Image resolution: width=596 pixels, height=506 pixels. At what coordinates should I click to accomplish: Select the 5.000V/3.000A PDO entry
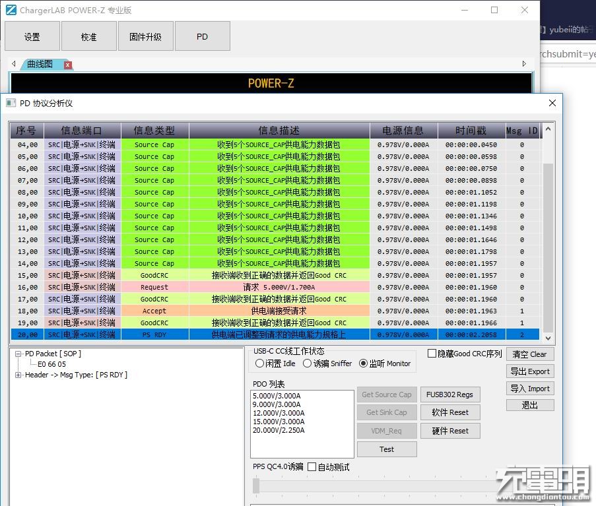277,396
